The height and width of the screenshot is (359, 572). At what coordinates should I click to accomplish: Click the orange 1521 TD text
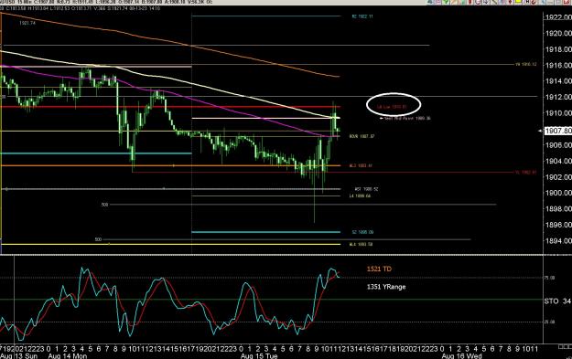pos(379,269)
